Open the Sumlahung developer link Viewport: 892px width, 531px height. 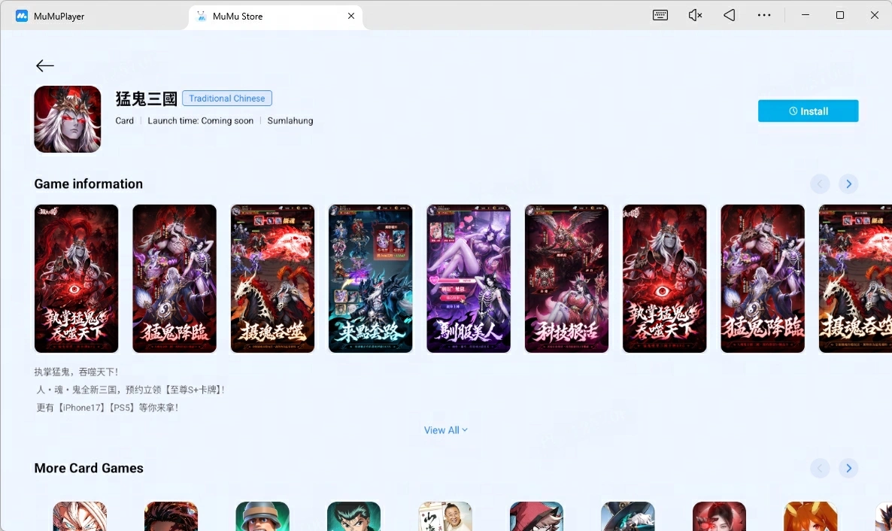[x=290, y=120]
